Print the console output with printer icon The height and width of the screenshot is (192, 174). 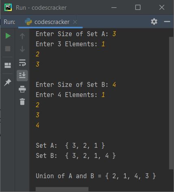click(x=22, y=89)
